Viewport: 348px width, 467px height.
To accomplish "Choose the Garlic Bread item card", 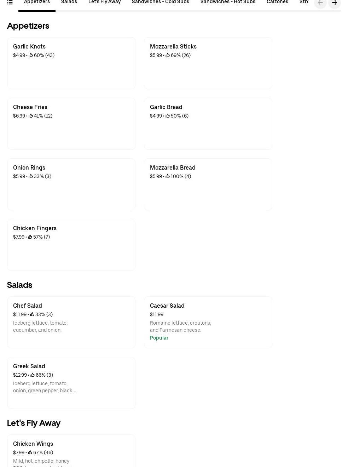I will pyautogui.click(x=208, y=124).
